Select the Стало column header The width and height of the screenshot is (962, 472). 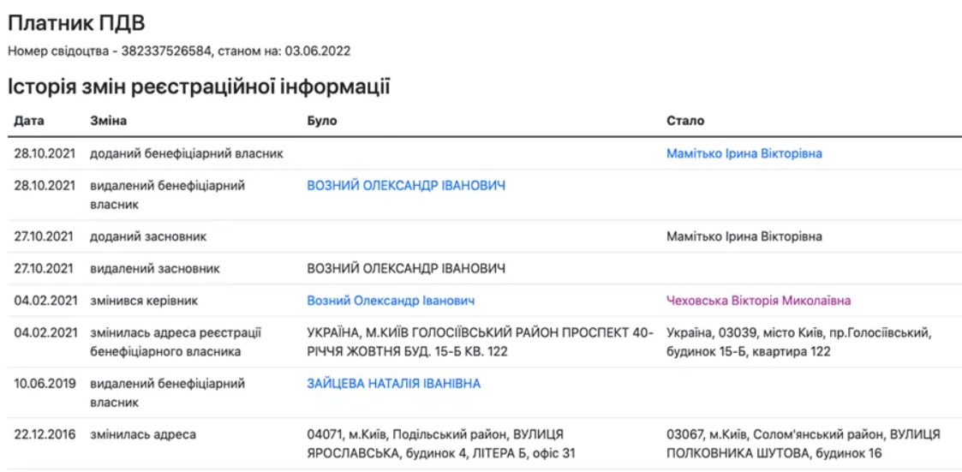click(685, 122)
